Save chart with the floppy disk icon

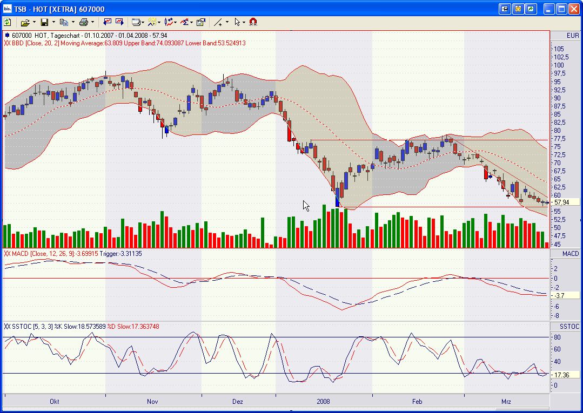[44, 22]
